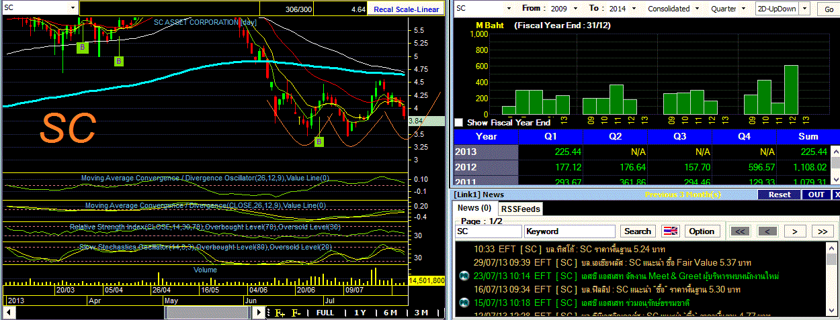Open the chart symbol SC dropdown
Viewport: 840px width, 320px height.
point(74,9)
